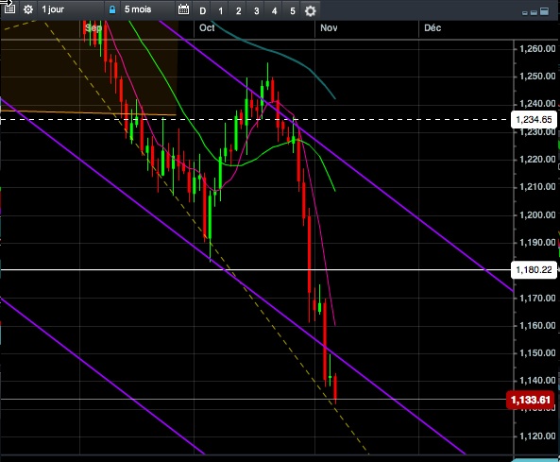Select the 'D' preset button

[202, 10]
